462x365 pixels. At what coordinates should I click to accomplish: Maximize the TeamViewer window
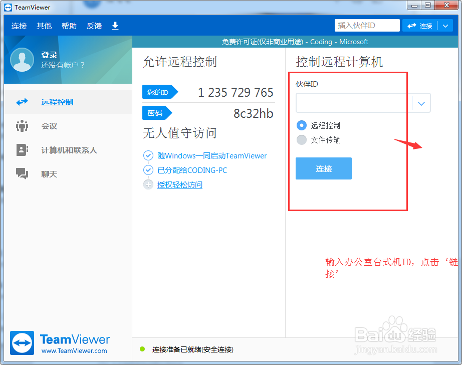[428, 6]
